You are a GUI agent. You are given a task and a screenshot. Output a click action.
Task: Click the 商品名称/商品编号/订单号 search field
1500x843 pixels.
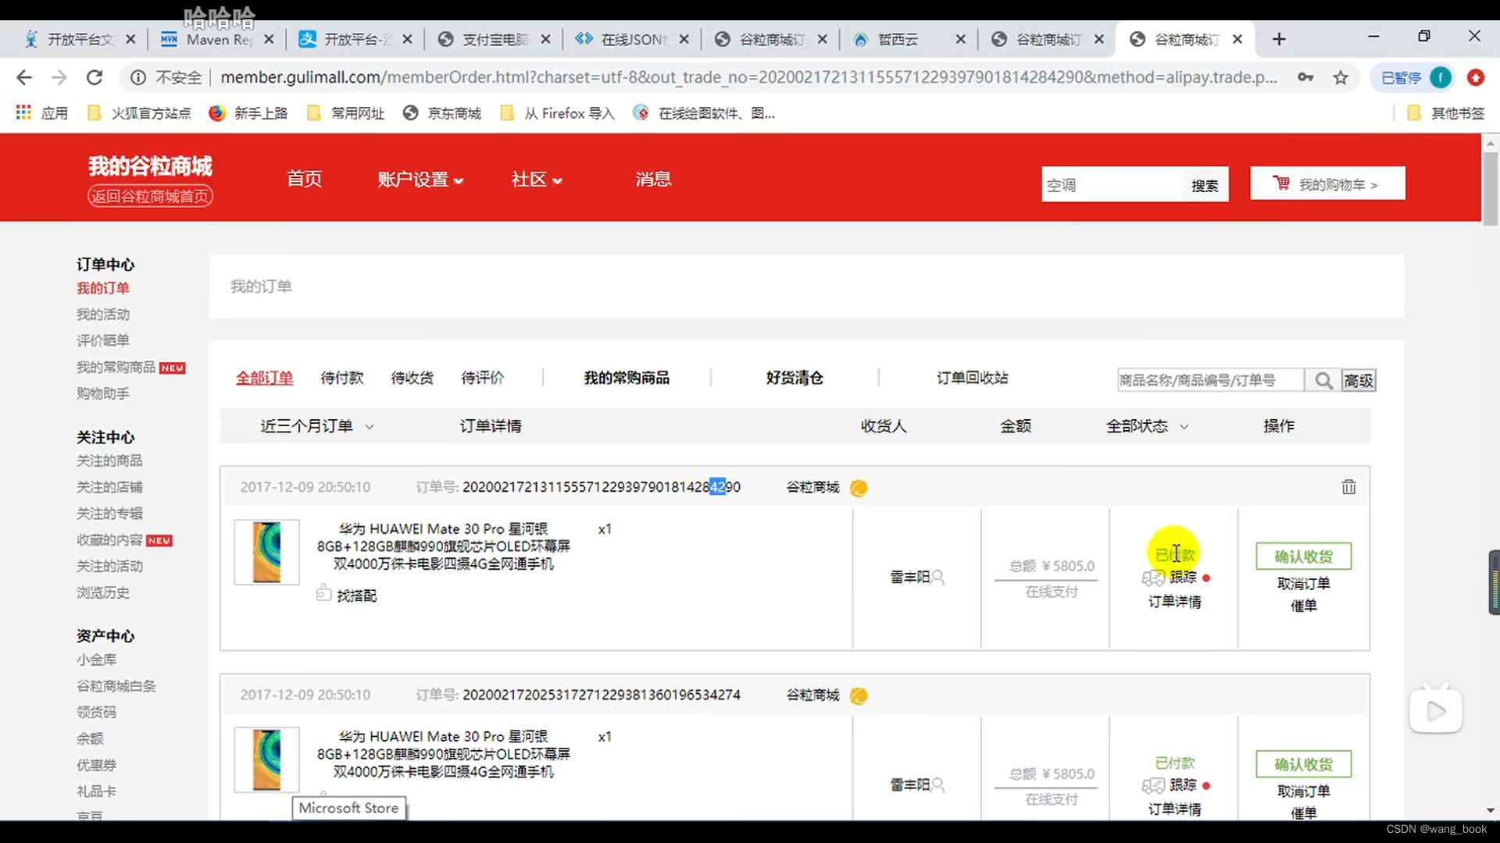[x=1211, y=380]
